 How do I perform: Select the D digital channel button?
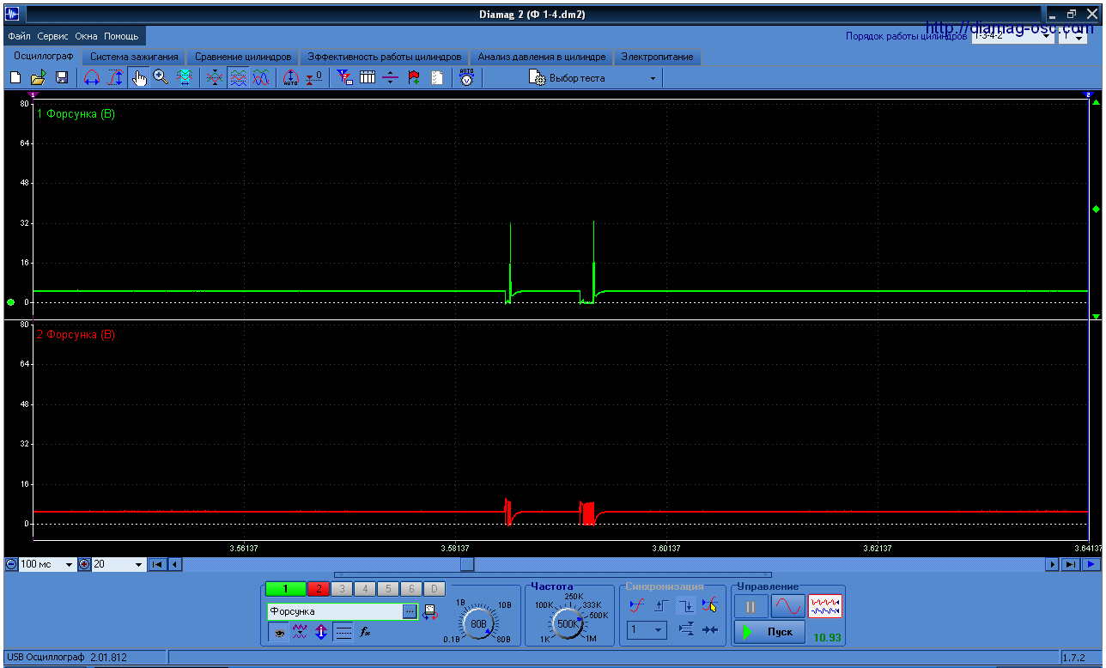[x=434, y=589]
